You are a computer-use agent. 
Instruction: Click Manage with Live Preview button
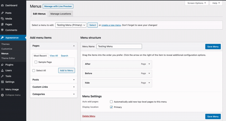58,6
